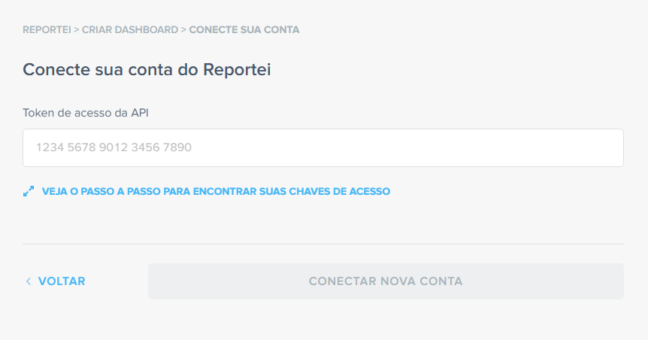Click the separator arrow after REPORTEI breadcrumb

point(77,30)
